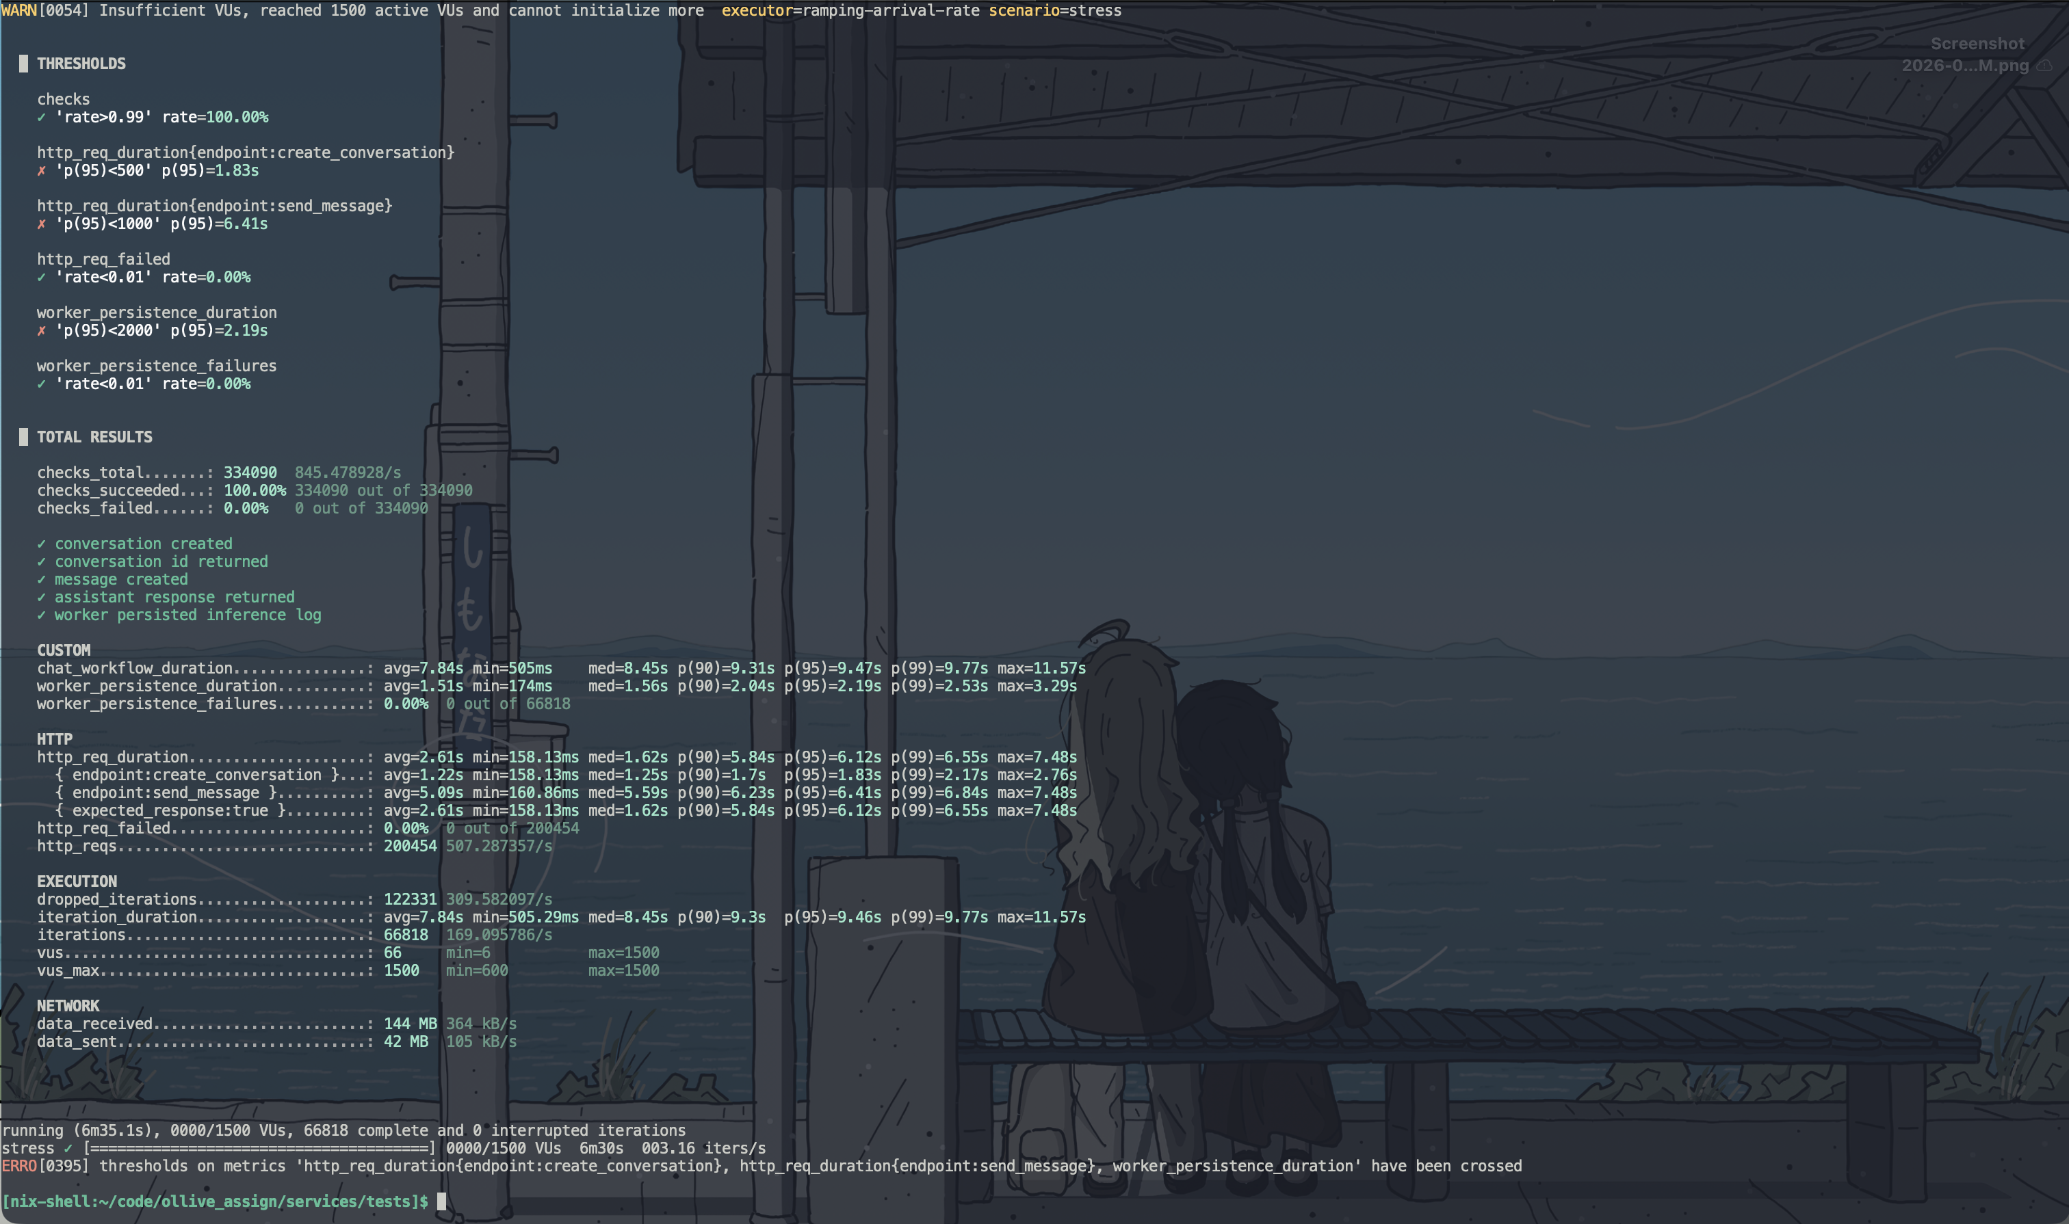Click the 'worker_persistence_failures' threshold heading
The height and width of the screenshot is (1224, 2069).
[x=157, y=367]
